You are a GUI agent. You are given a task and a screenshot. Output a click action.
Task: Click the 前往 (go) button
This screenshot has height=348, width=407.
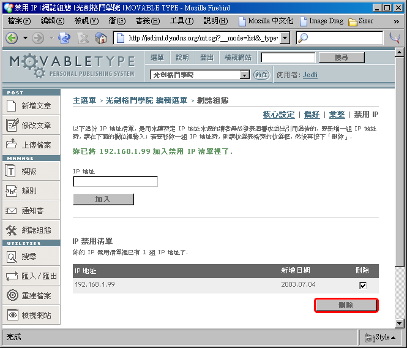(261, 75)
